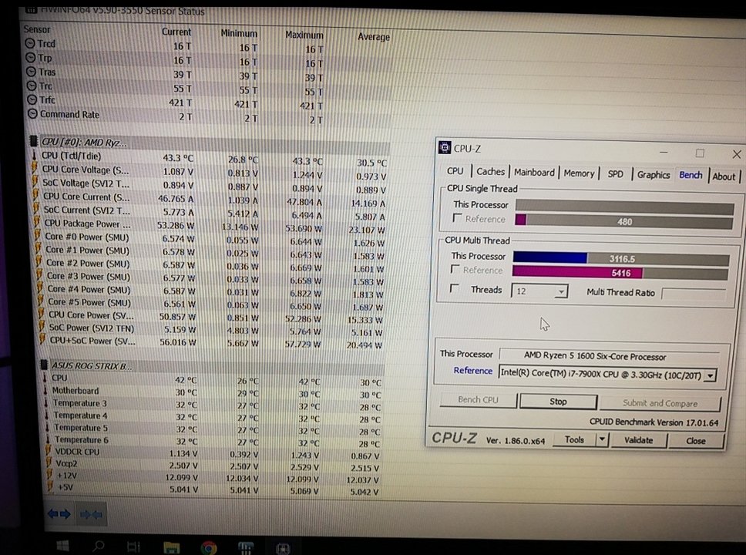Open the About tab
Viewport: 746px width, 555px height.
pyautogui.click(x=724, y=177)
